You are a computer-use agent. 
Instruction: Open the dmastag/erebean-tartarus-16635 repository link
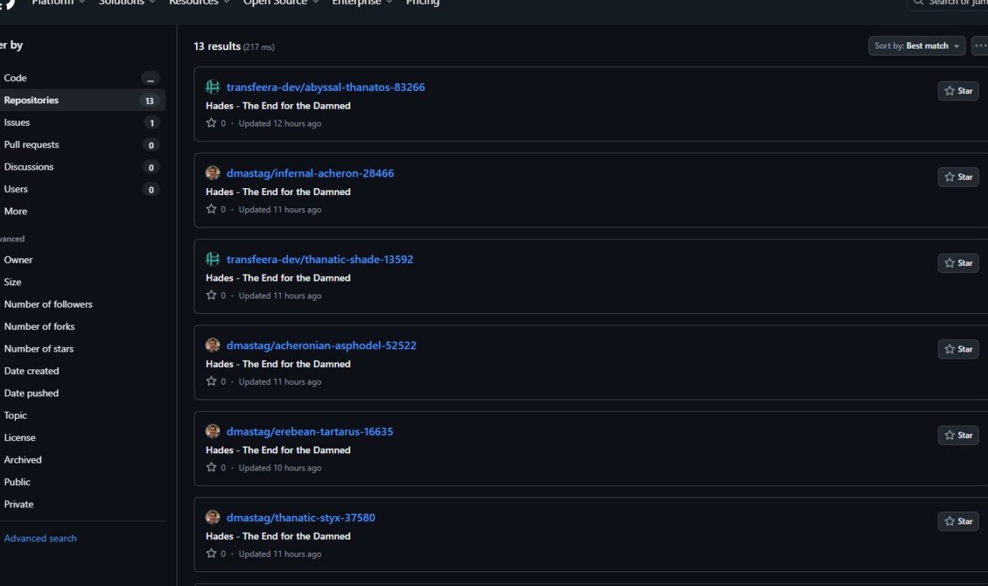310,432
